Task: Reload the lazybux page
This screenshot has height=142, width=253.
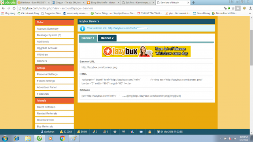Action: [14, 8]
